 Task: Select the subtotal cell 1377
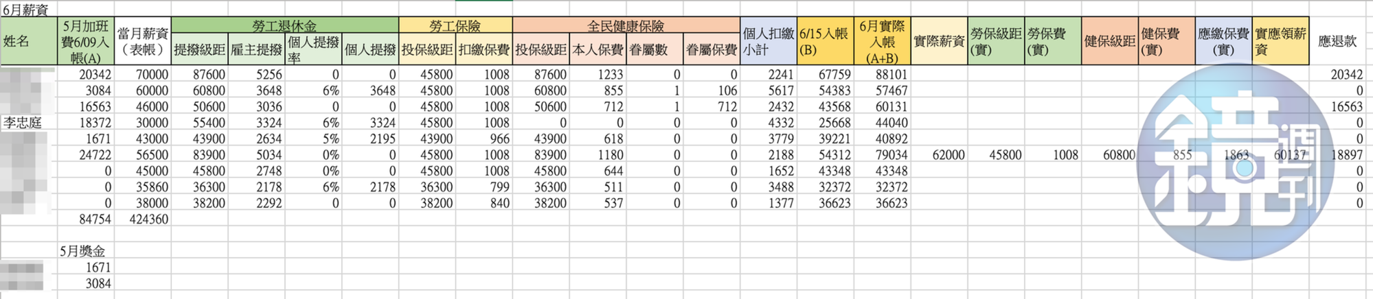click(x=768, y=203)
